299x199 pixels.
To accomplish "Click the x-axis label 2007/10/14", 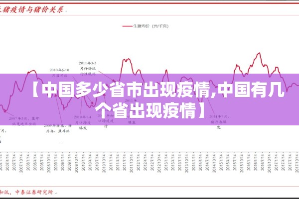I will point(21,163).
